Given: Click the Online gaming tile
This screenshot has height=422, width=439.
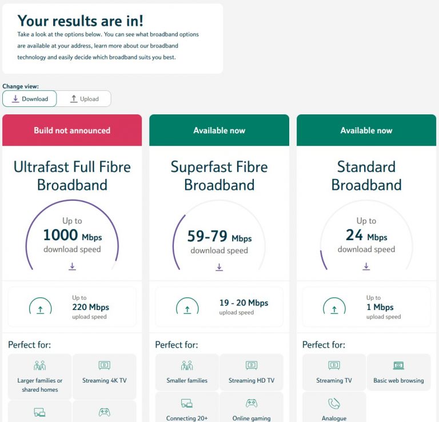Looking at the screenshot, I should (252, 408).
